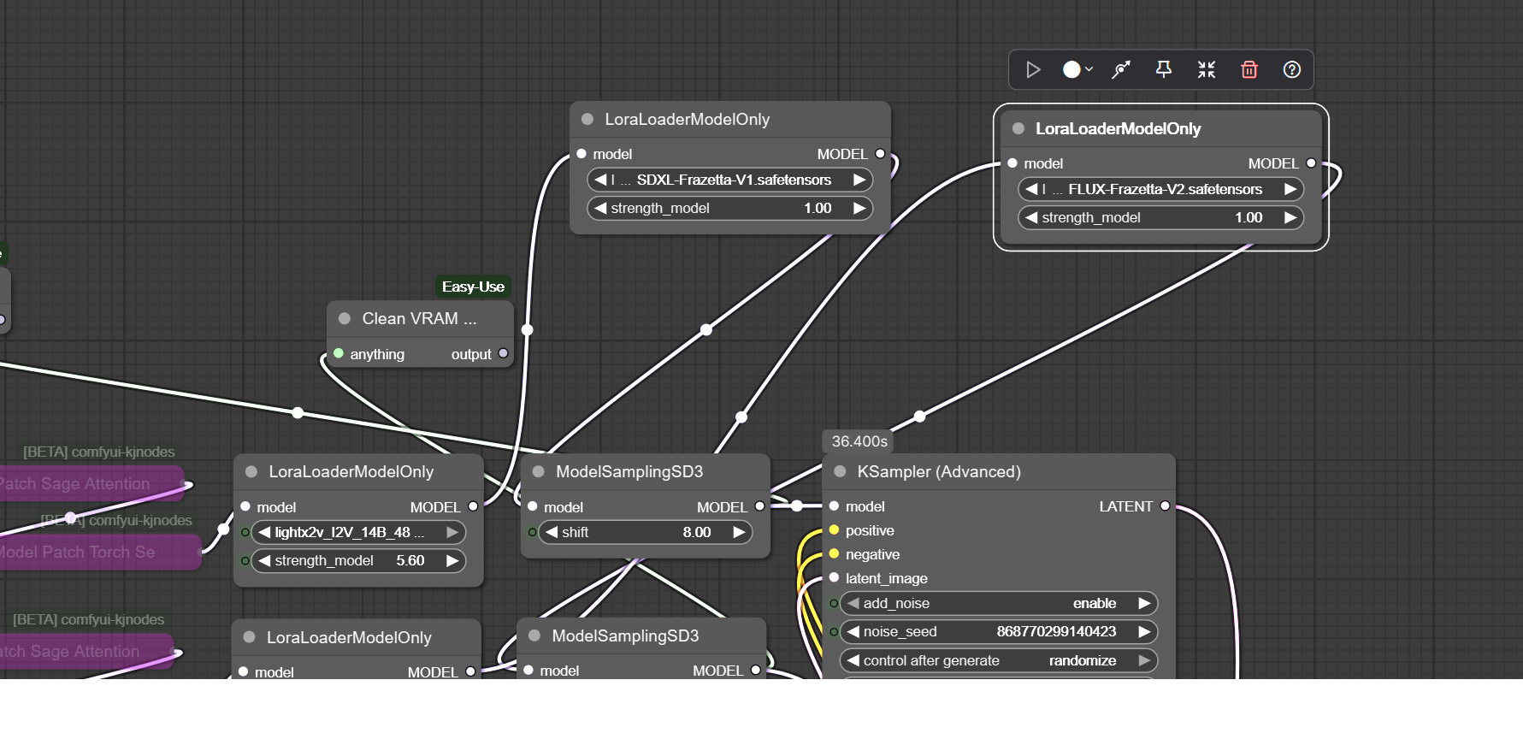The image size is (1523, 739).
Task: Click the Clean VRAM node title
Action: point(419,318)
